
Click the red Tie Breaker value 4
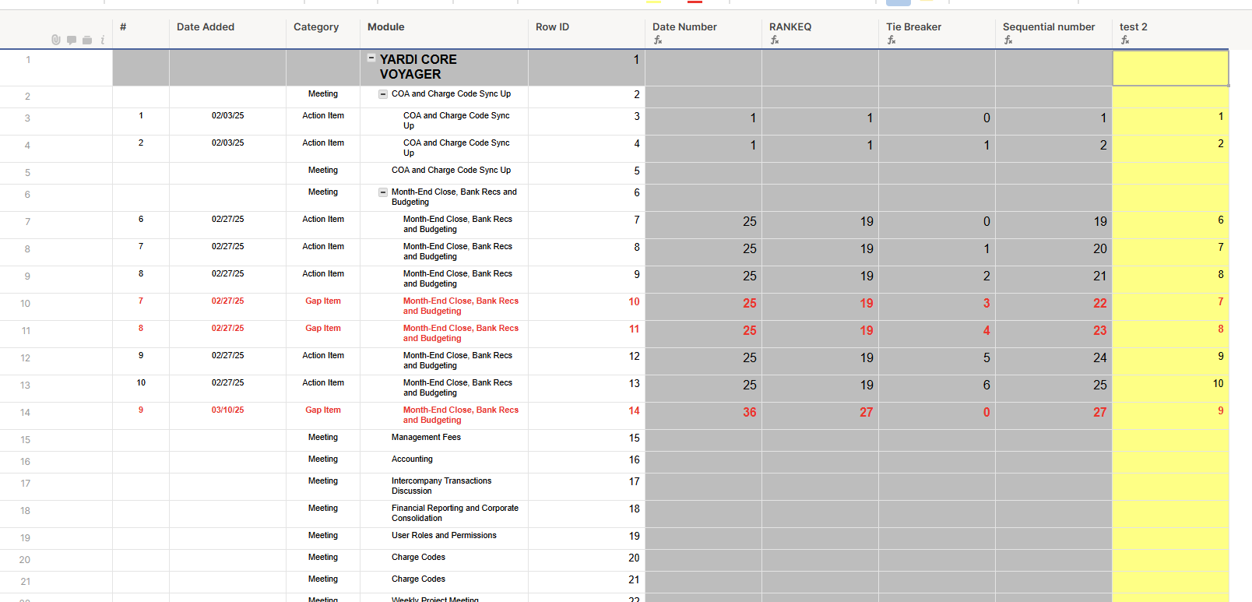[x=986, y=331]
